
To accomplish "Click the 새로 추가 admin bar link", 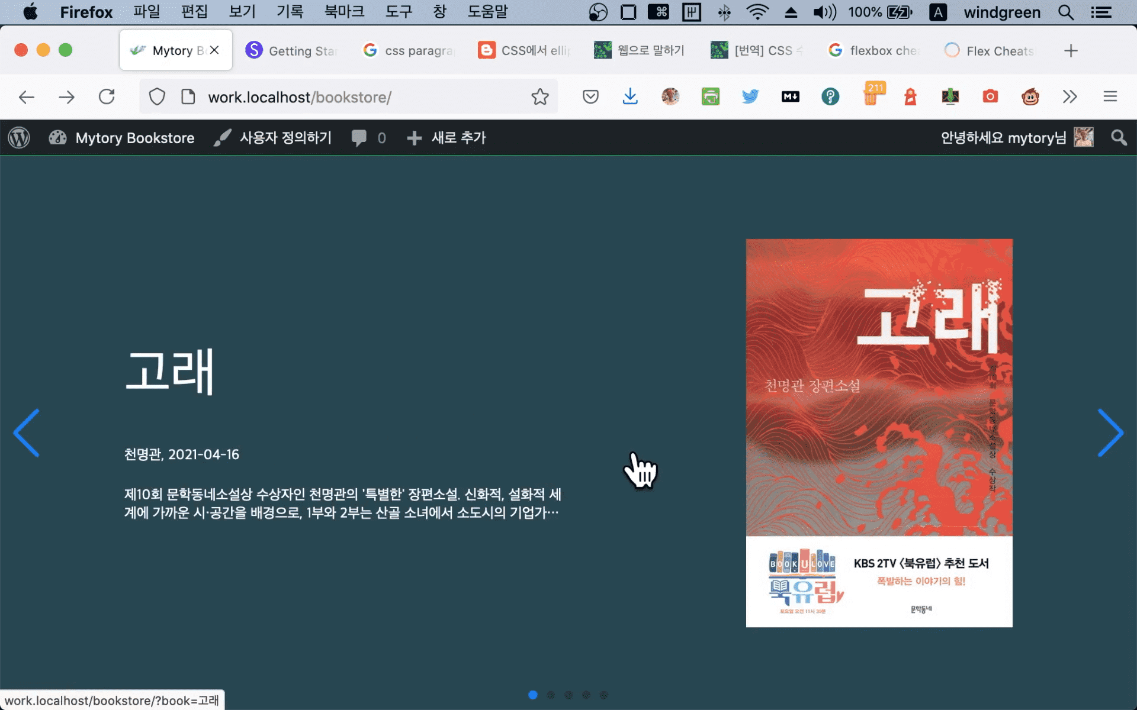I will pos(447,138).
